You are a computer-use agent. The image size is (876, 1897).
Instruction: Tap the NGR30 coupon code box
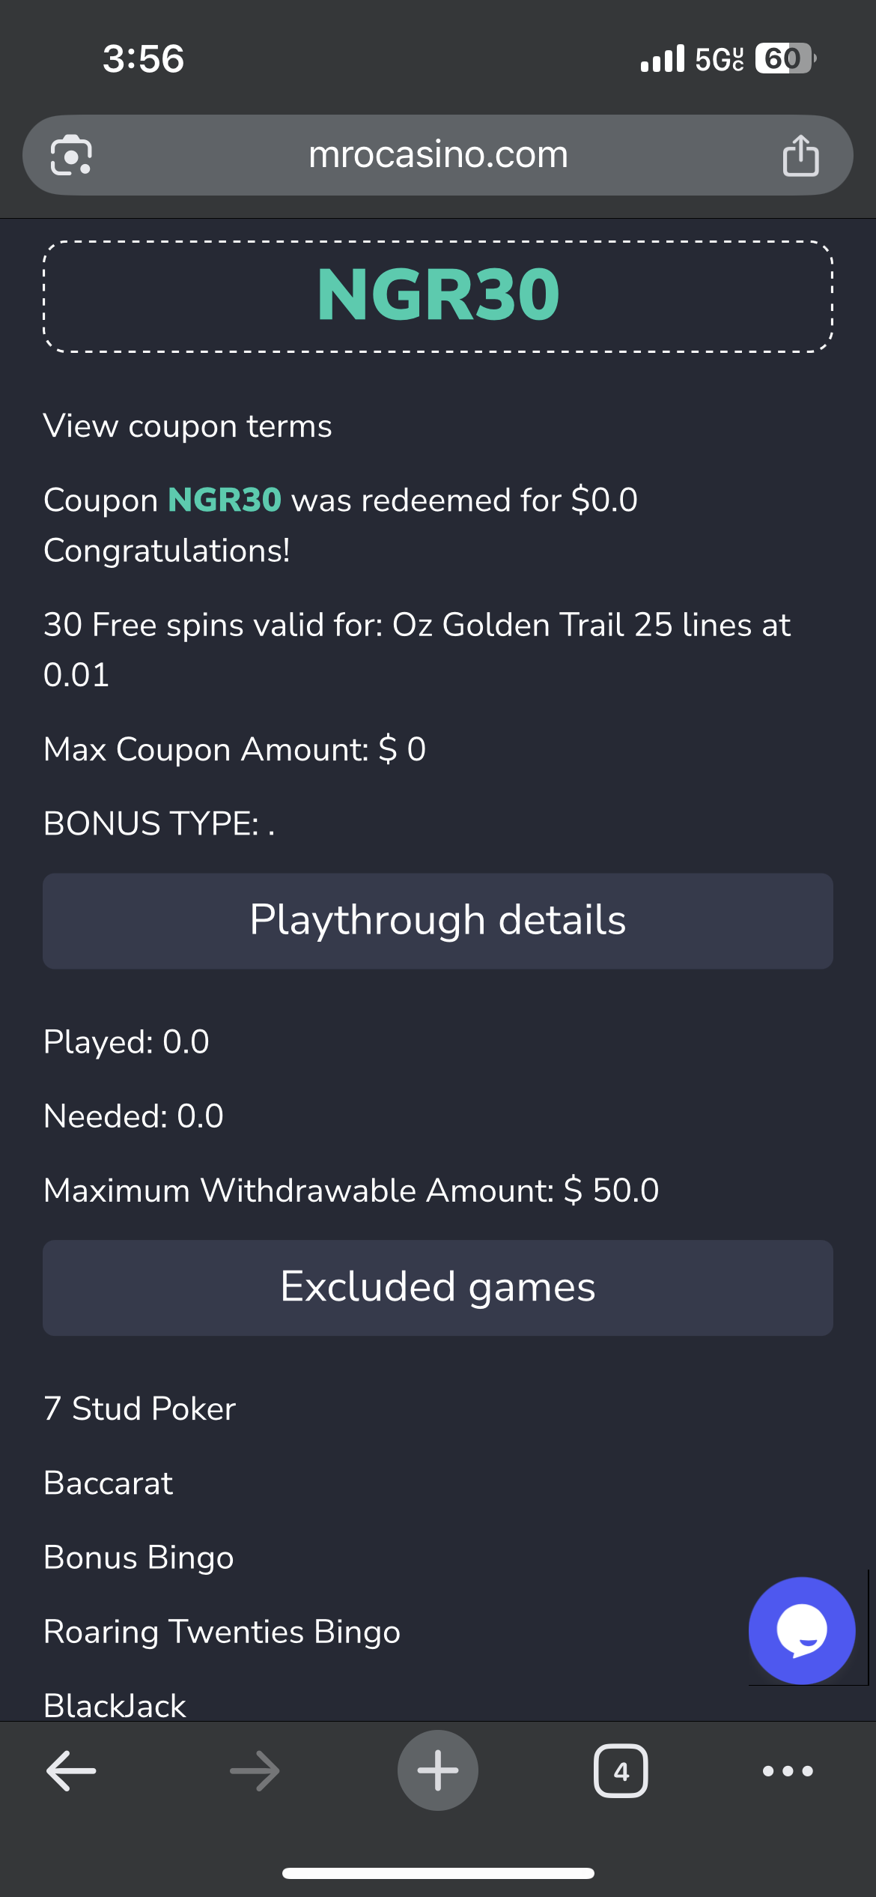click(x=438, y=296)
